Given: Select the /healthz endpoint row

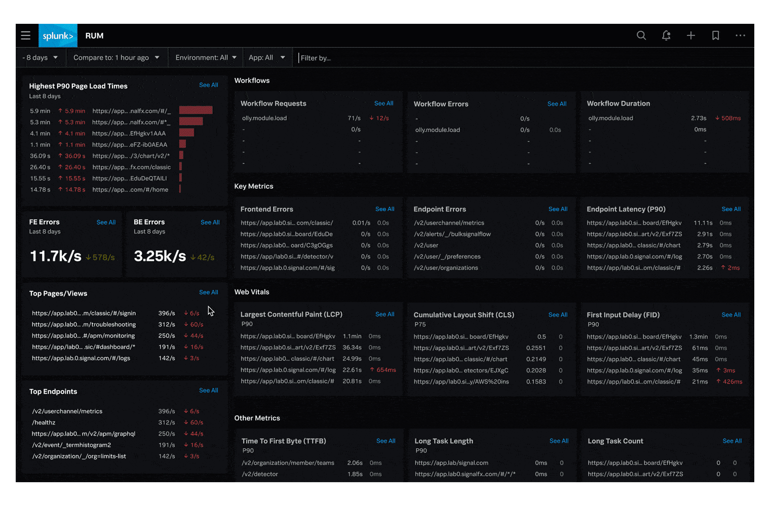Looking at the screenshot, I should pyautogui.click(x=44, y=423).
